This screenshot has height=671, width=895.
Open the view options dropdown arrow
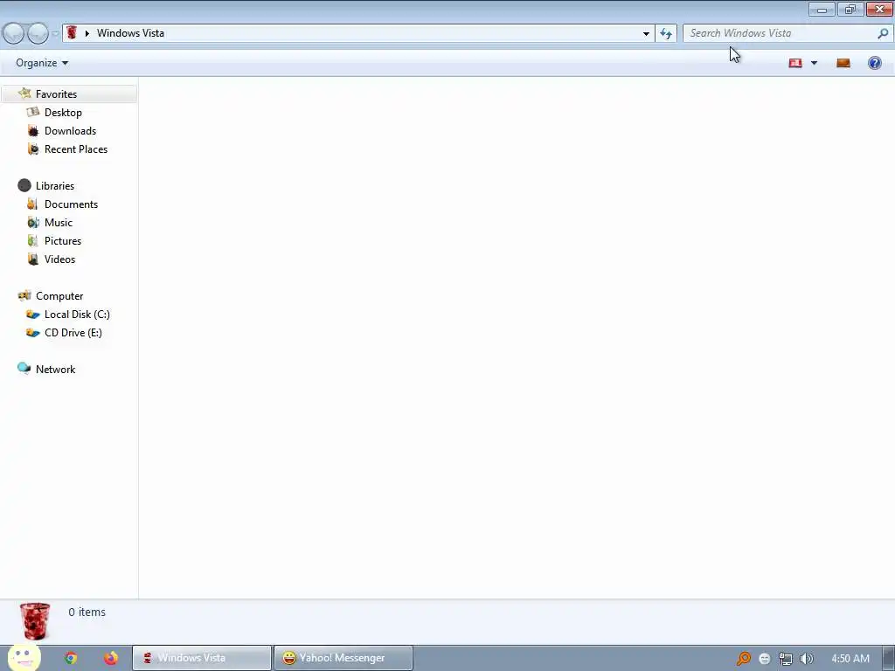(x=814, y=63)
